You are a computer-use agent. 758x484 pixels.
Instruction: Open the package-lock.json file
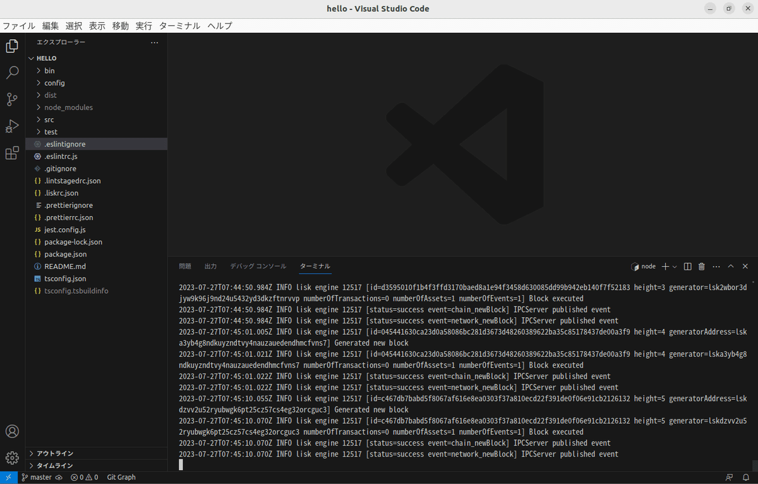pyautogui.click(x=96, y=242)
